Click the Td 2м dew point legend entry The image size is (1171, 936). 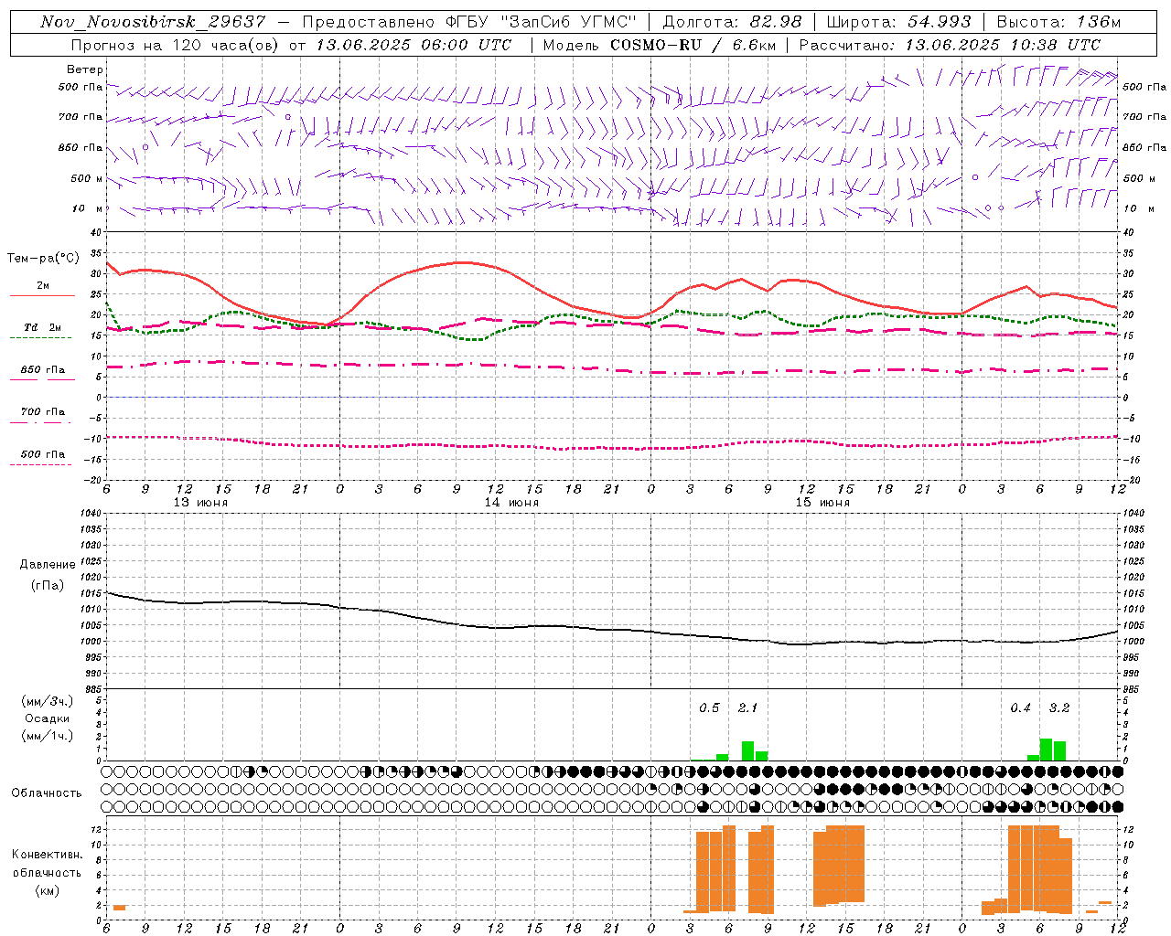tap(43, 327)
